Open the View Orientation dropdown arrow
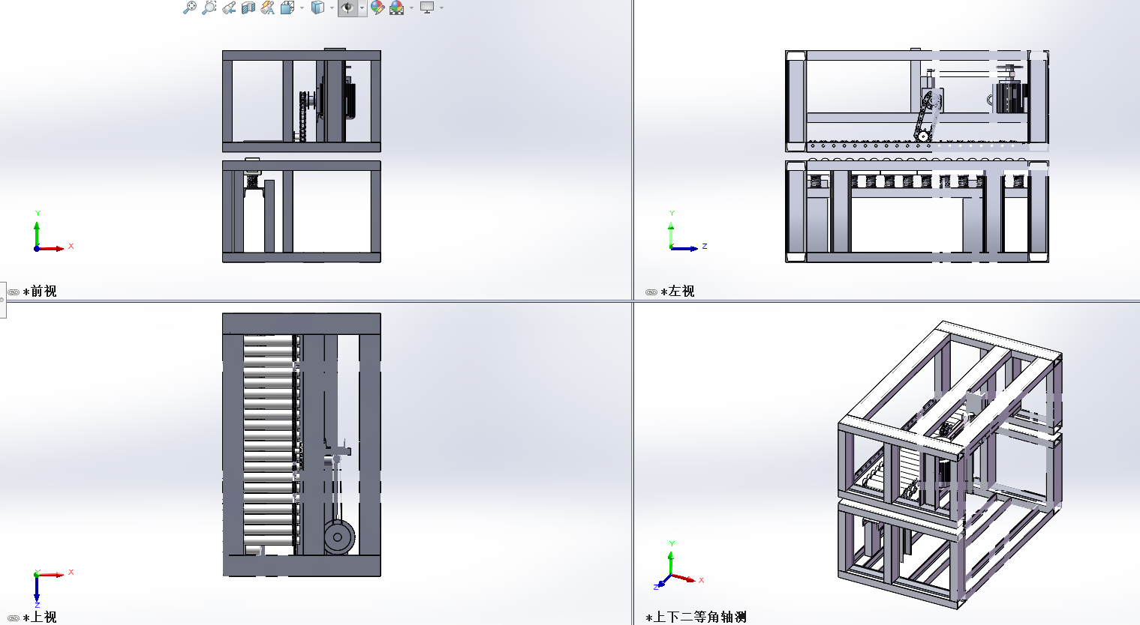This screenshot has height=625, width=1140. point(302,8)
